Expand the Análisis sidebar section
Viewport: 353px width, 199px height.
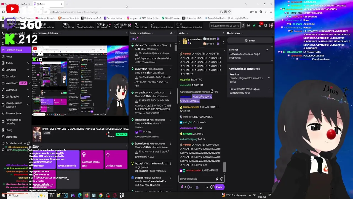[28, 63]
